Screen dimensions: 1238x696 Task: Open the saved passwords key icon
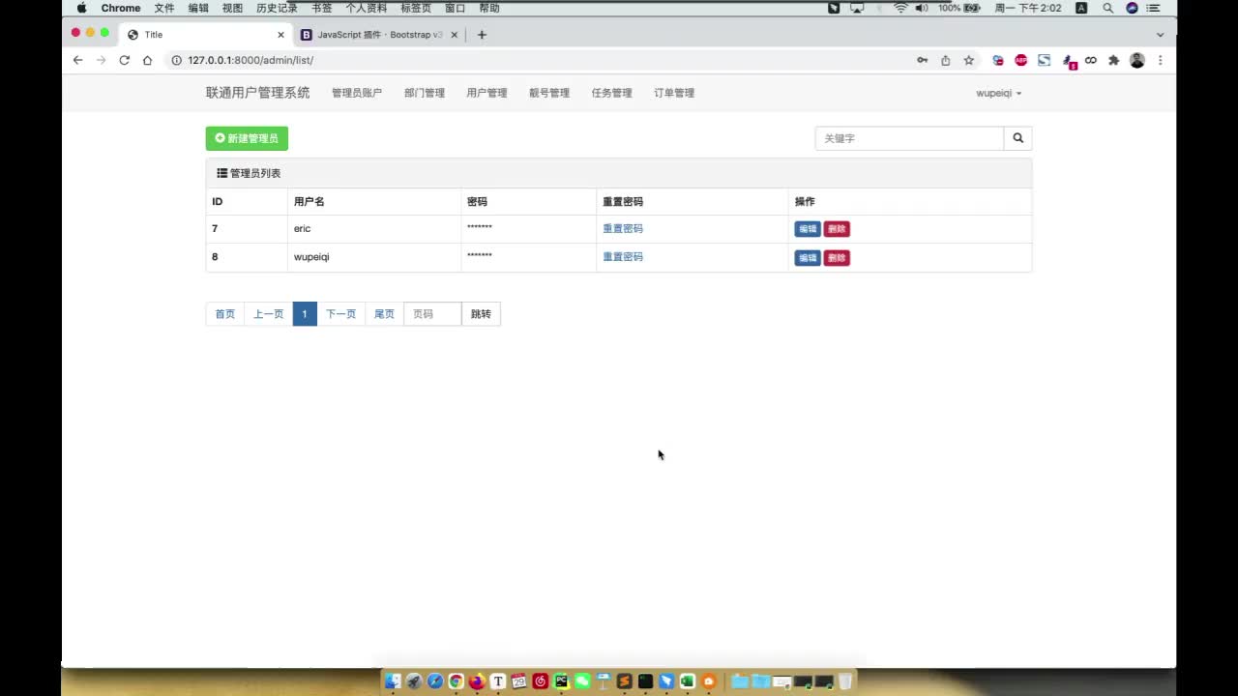(x=923, y=60)
